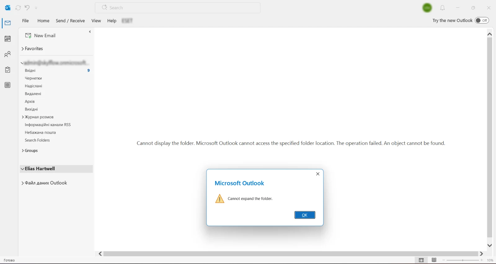The height and width of the screenshot is (264, 496).
Task: Click the green account avatar
Action: click(x=427, y=8)
